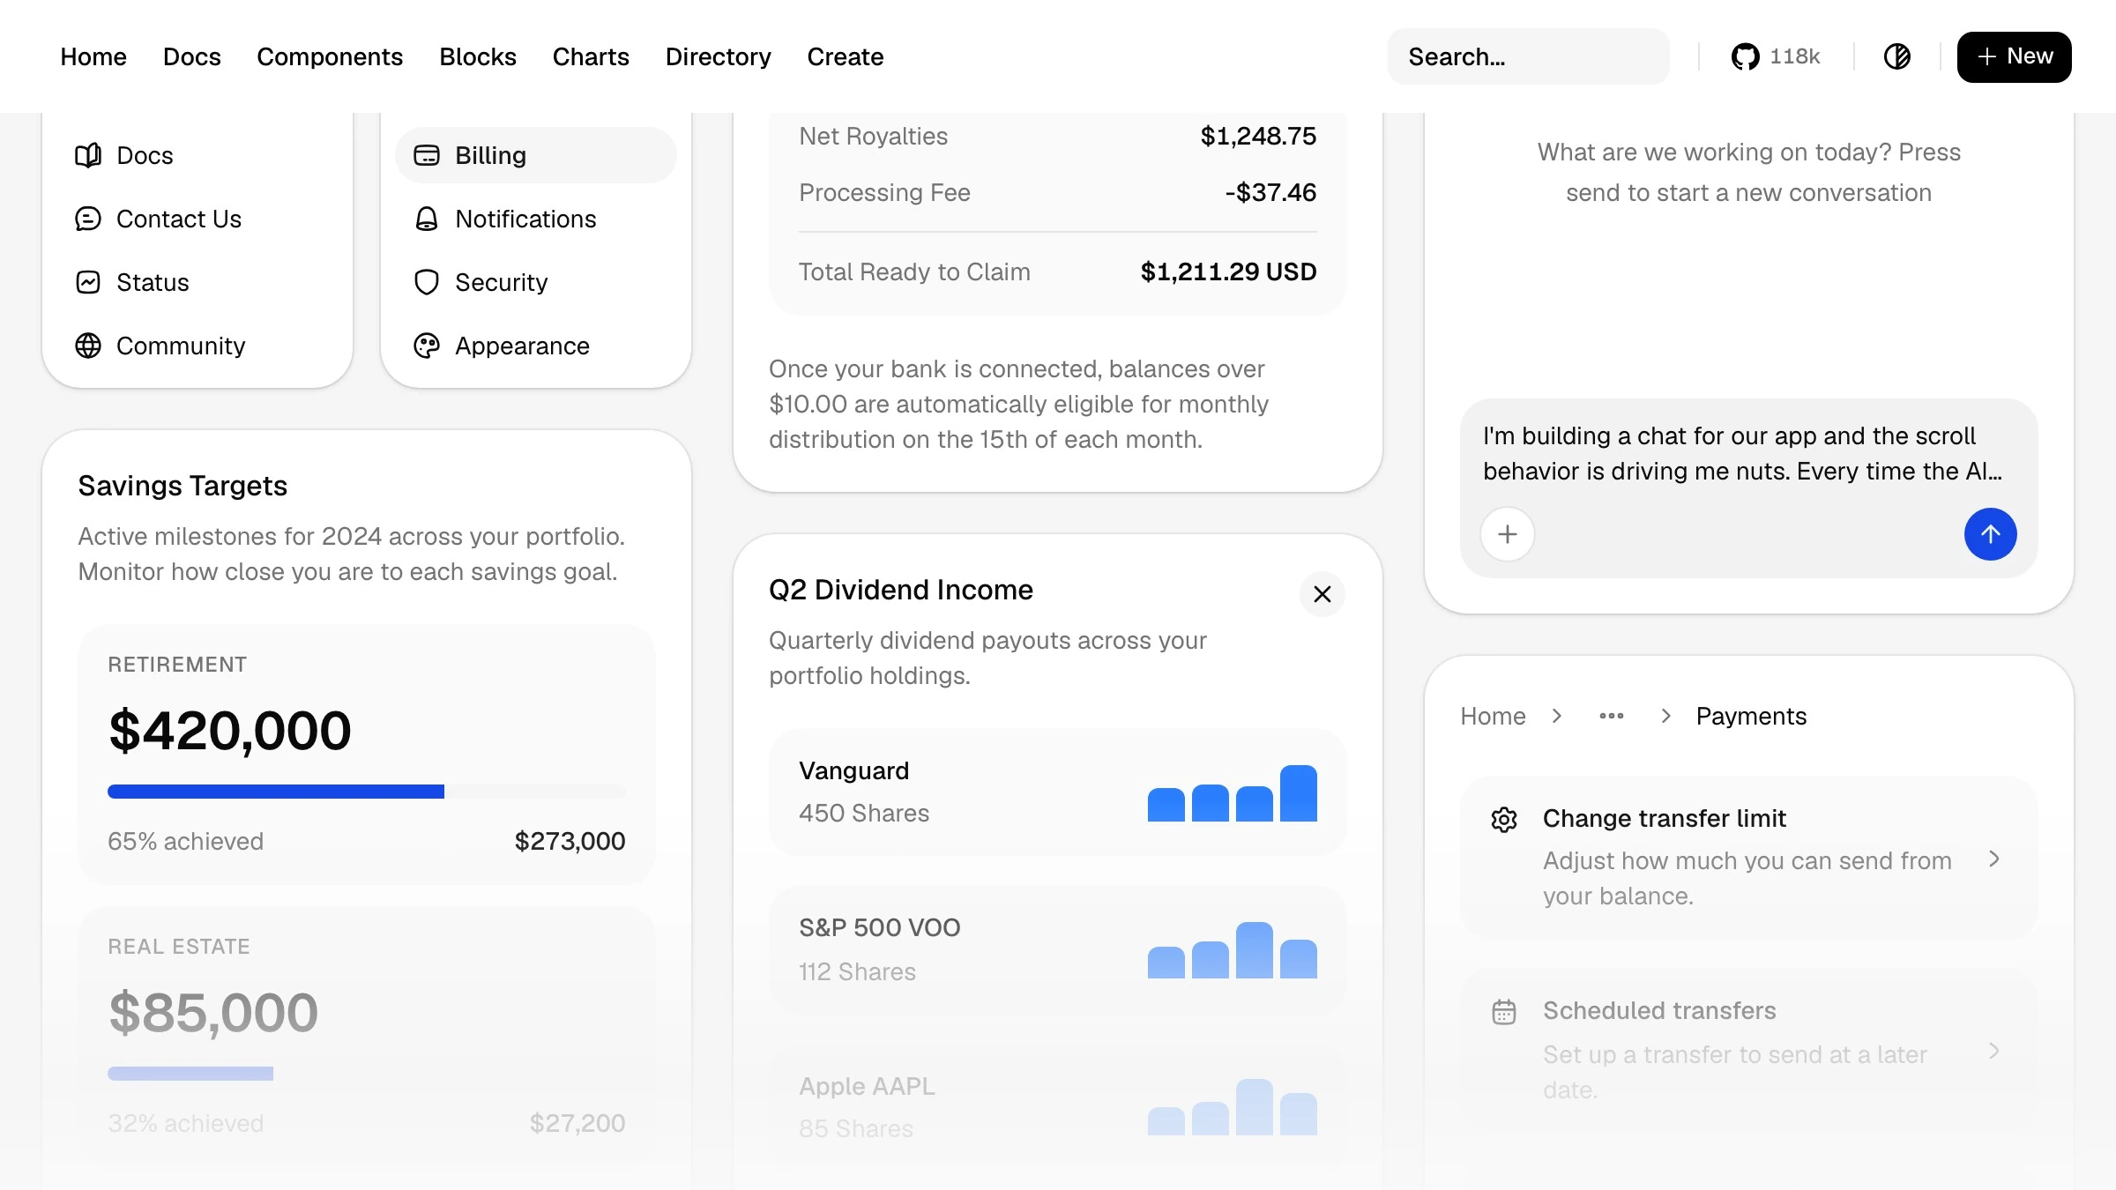This screenshot has height=1190, width=2116.
Task: Toggle the dark/light theme icon
Action: [1896, 56]
